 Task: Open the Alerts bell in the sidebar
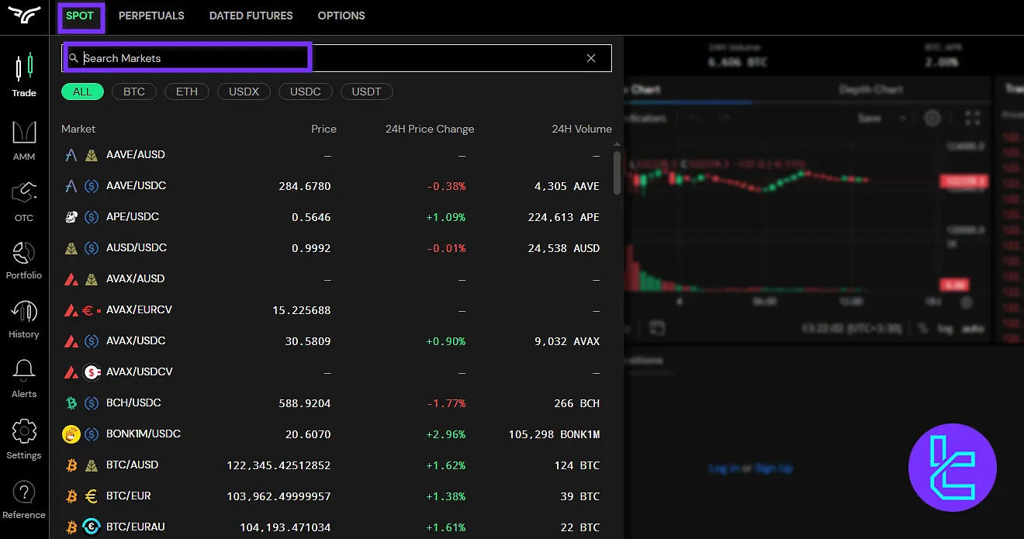(x=23, y=378)
